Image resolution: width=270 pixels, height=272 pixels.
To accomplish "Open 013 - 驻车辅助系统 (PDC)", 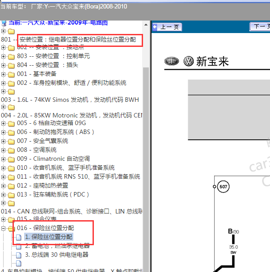I will click(x=53, y=194).
